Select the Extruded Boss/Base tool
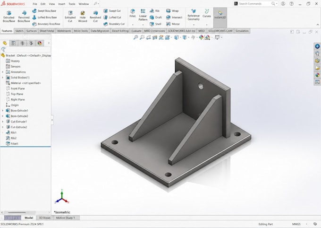The image size is (321, 228). click(x=9, y=17)
